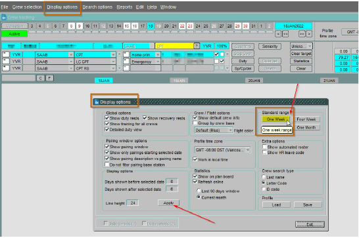Click the Sp/Cp/del button
Viewport: 359px width, 238px height.
click(243, 69)
